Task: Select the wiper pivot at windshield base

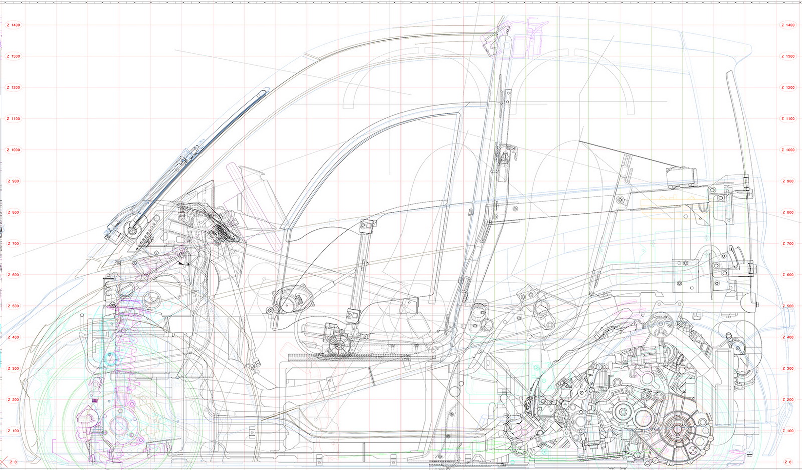Action: click(x=132, y=231)
